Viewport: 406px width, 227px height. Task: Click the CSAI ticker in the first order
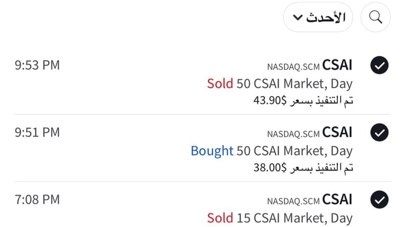337,65
